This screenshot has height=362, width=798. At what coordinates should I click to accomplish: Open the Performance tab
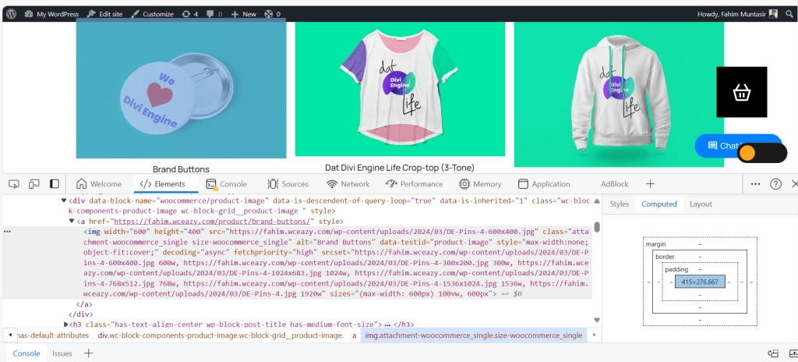[415, 184]
